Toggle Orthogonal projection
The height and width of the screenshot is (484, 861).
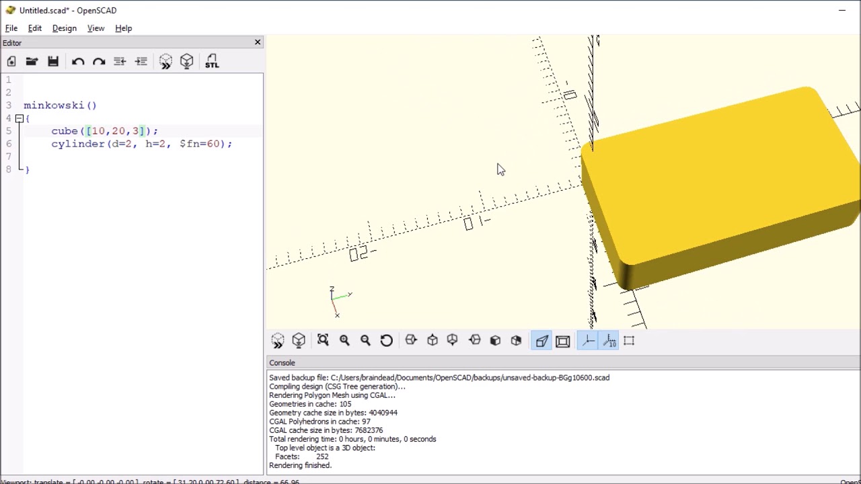(x=563, y=341)
